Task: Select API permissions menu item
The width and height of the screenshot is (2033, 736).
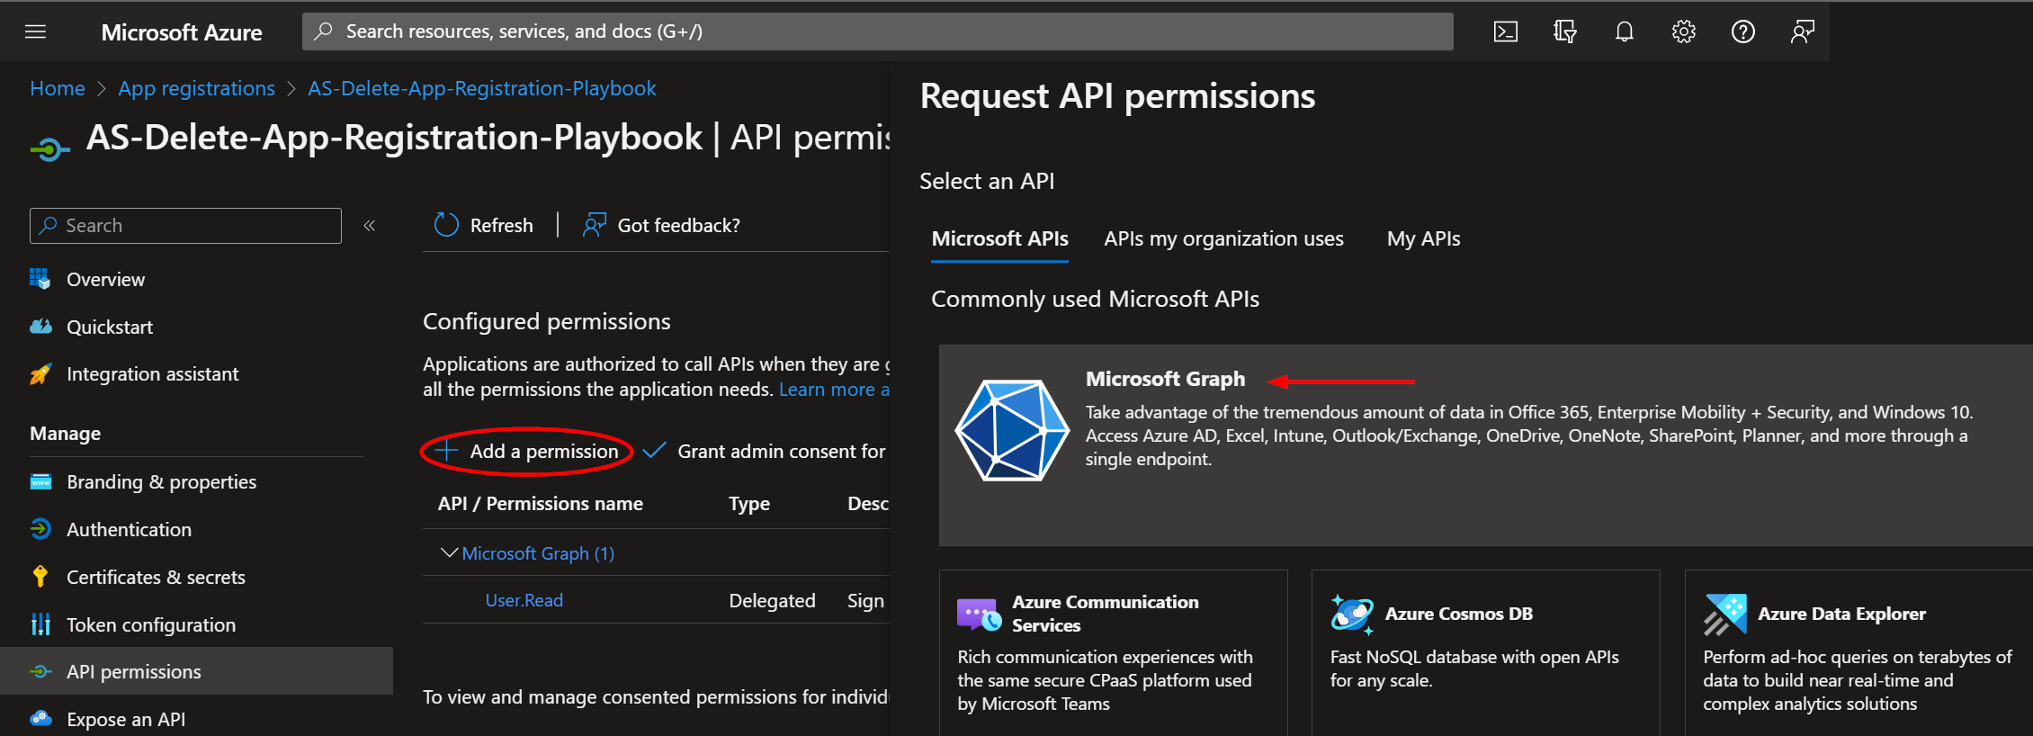Action: [x=196, y=671]
